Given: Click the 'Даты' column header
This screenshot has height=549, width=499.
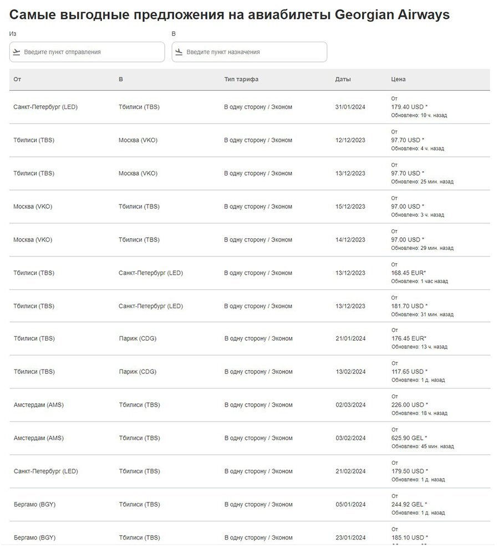Looking at the screenshot, I should [x=343, y=79].
